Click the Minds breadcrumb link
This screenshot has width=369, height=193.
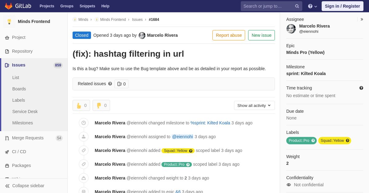click(83, 20)
